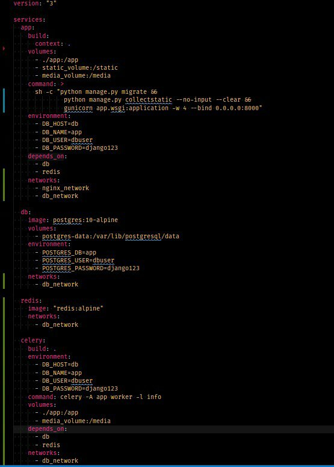
Task: Click the version: "3" line
Action: tap(35, 4)
